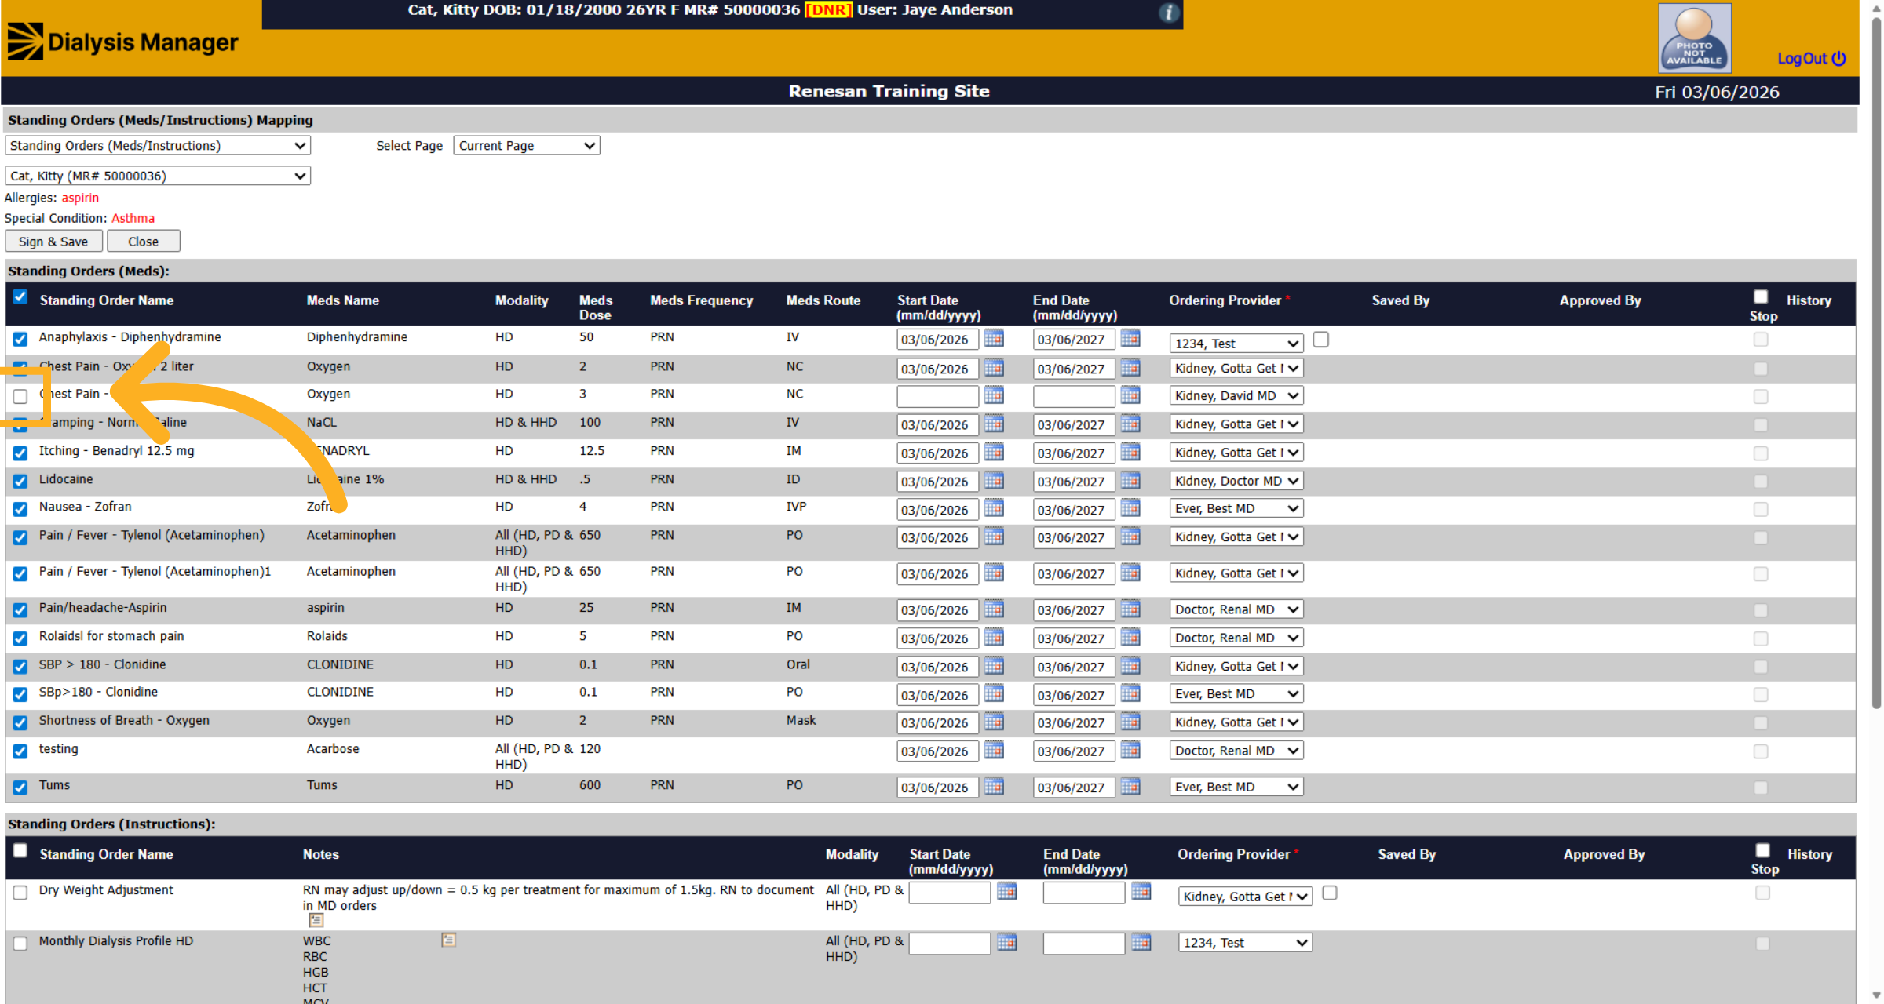This screenshot has height=1004, width=1884.
Task: Open End Date calendar for Shortness of Breath row
Action: [x=1130, y=722]
